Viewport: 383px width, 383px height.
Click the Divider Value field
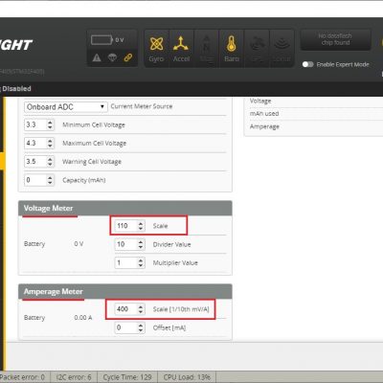(x=129, y=244)
